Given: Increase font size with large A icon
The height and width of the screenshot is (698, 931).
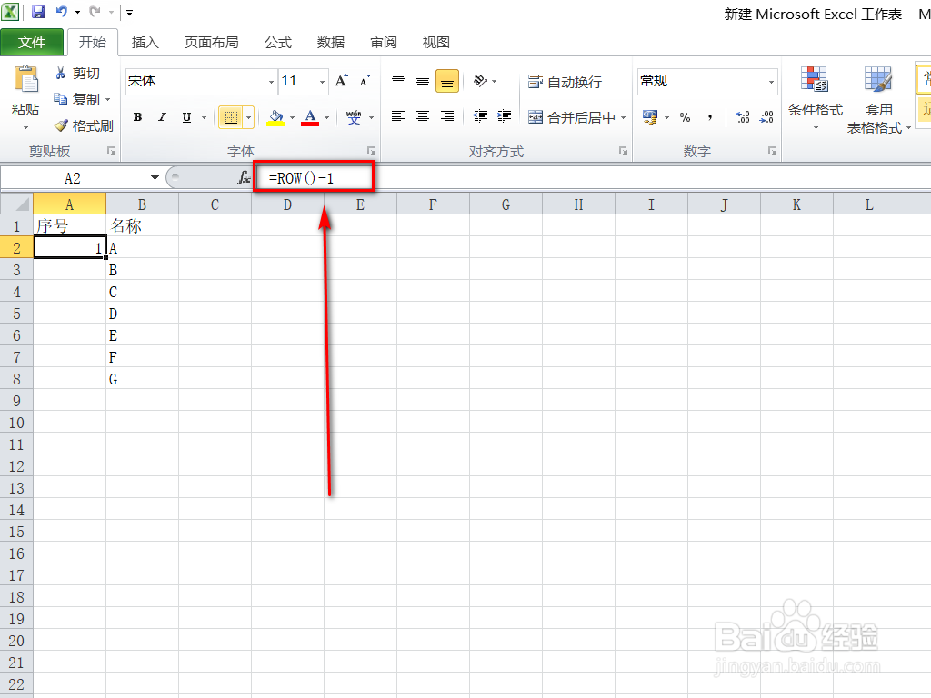Looking at the screenshot, I should click(x=342, y=81).
